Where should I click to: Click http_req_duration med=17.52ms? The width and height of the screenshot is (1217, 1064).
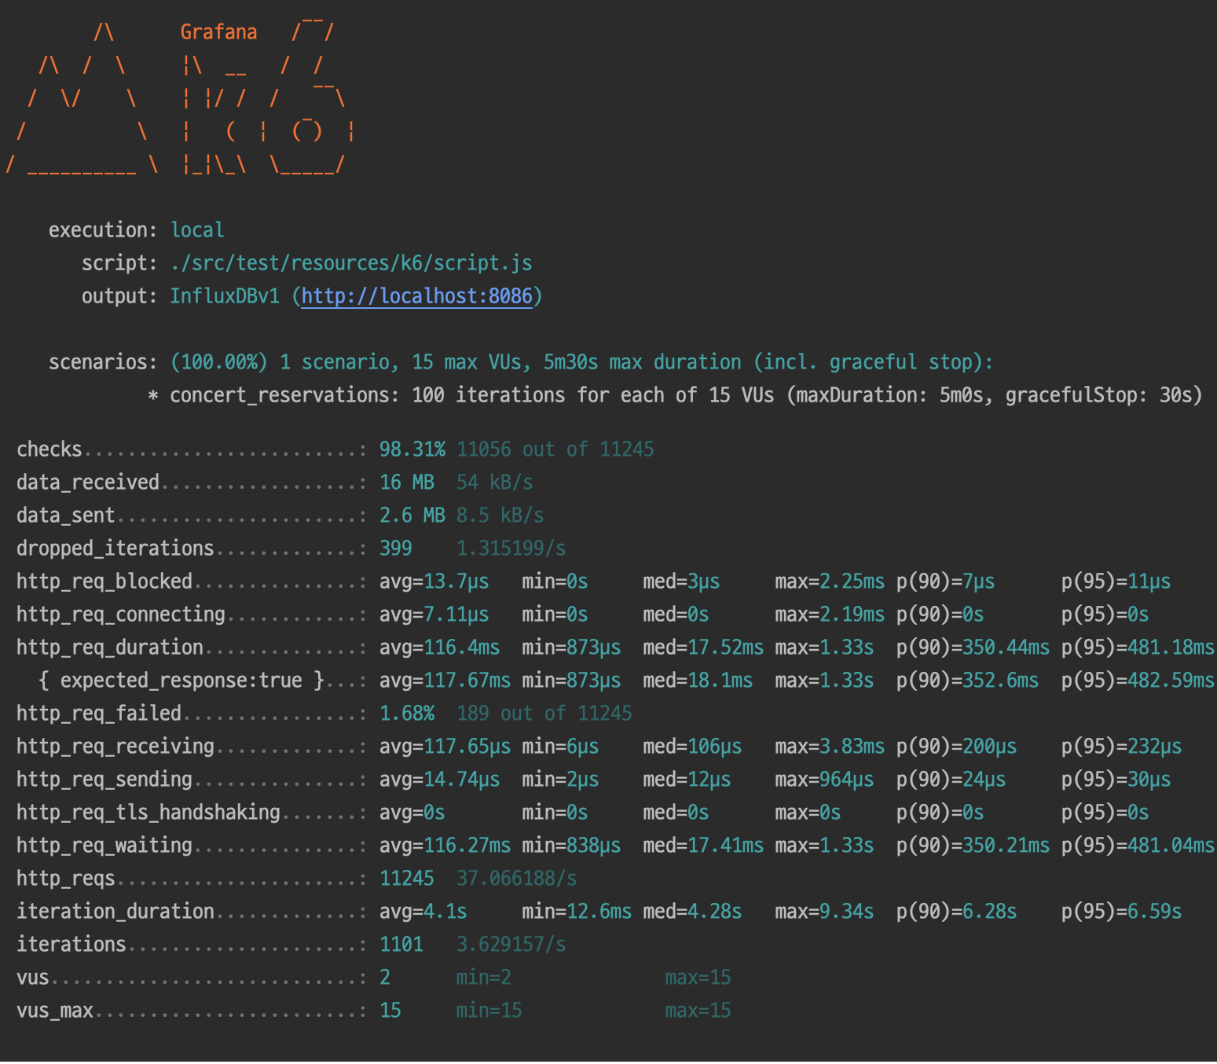(x=703, y=648)
